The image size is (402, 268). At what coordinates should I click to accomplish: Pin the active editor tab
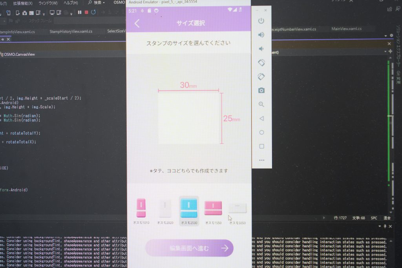tap(3, 39)
